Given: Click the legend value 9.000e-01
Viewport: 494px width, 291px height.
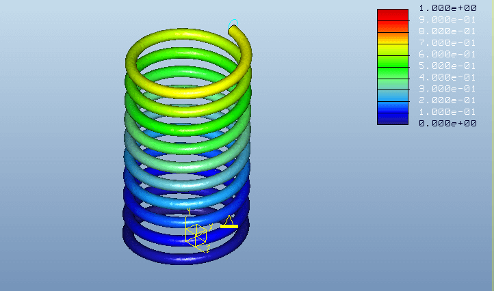Looking at the screenshot, I should tap(447, 20).
